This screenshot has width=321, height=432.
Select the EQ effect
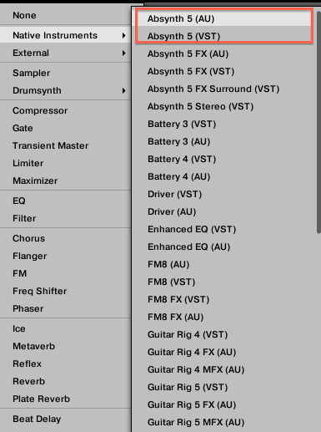[x=65, y=201]
